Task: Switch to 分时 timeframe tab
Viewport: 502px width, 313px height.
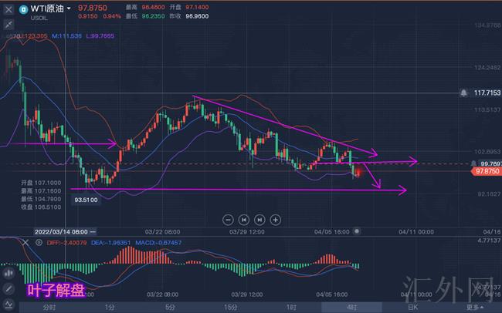Action: click(49, 308)
